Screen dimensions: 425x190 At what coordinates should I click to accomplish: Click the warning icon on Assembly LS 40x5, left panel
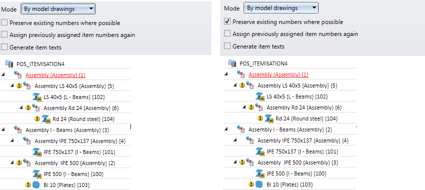19,85
